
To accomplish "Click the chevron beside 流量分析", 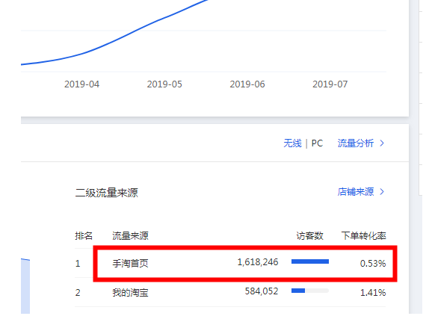I will click(x=382, y=143).
